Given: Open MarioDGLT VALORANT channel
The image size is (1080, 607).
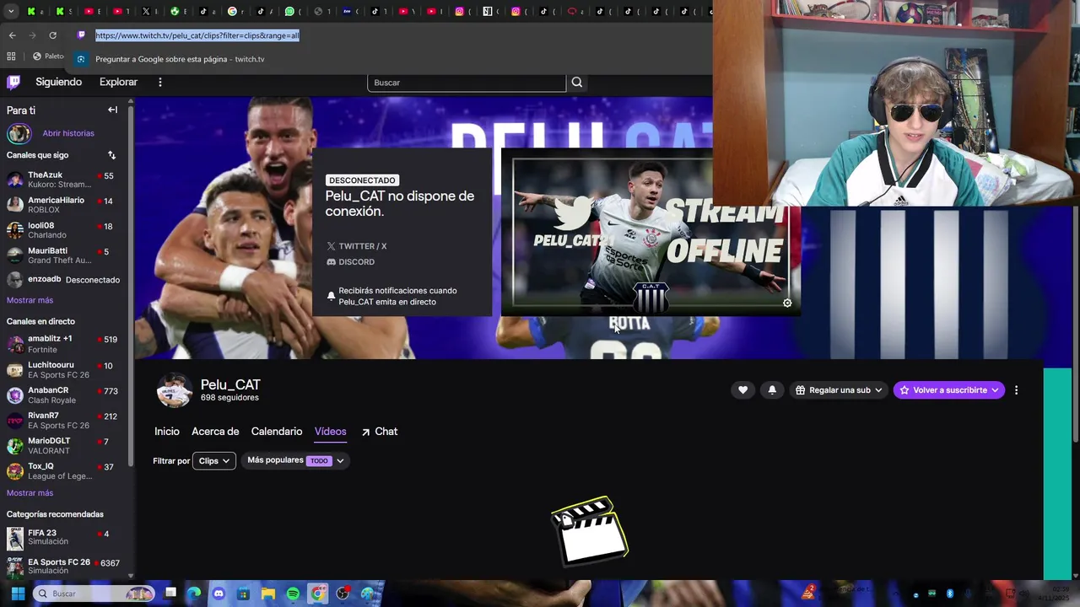Looking at the screenshot, I should click(x=66, y=446).
